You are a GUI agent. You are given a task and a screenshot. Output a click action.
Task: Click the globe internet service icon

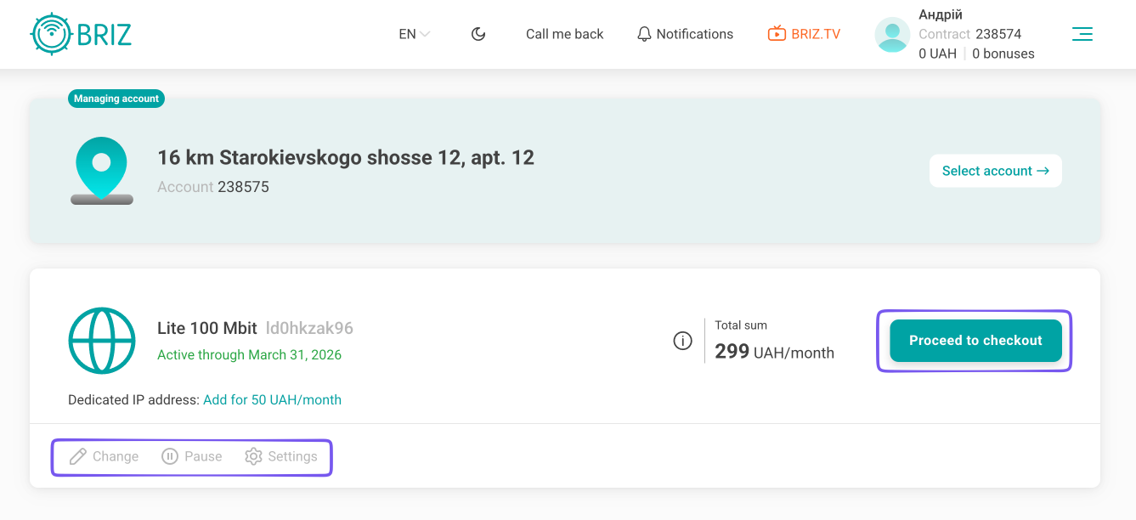tap(102, 341)
